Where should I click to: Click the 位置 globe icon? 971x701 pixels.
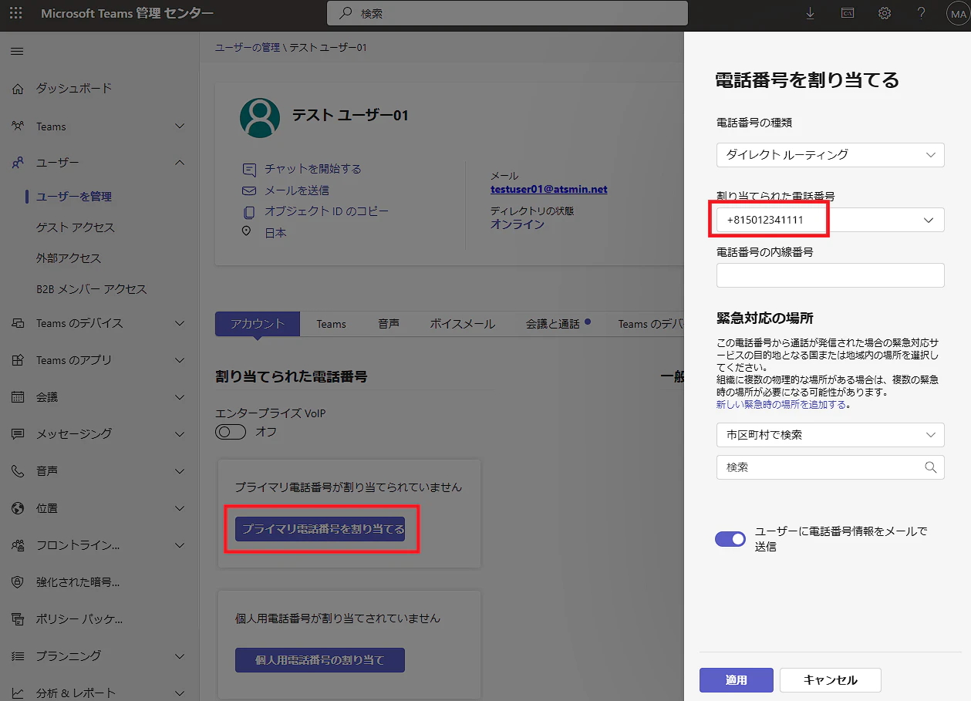pos(18,508)
